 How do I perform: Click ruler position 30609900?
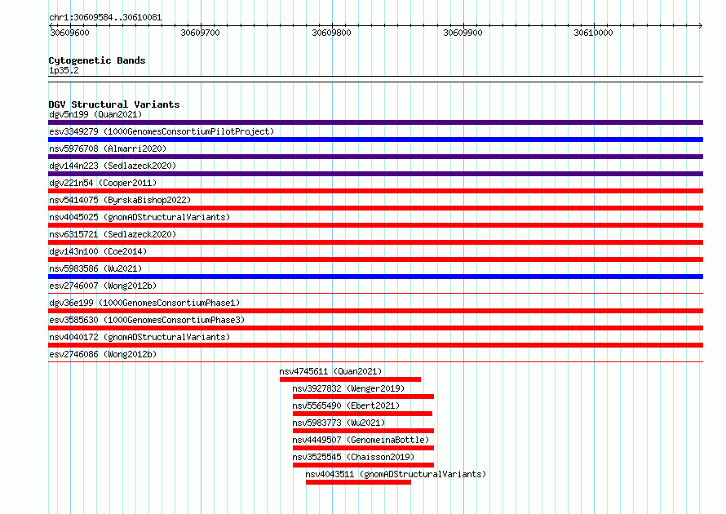coord(463,33)
